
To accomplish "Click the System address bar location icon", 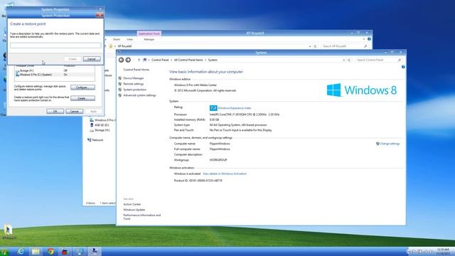I will (145, 60).
